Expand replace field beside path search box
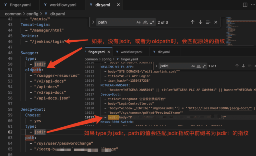The width and height of the screenshot is (256, 156). click(x=93, y=22)
